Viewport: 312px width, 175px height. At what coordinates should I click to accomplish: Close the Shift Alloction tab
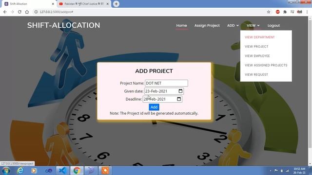[x=53, y=4]
